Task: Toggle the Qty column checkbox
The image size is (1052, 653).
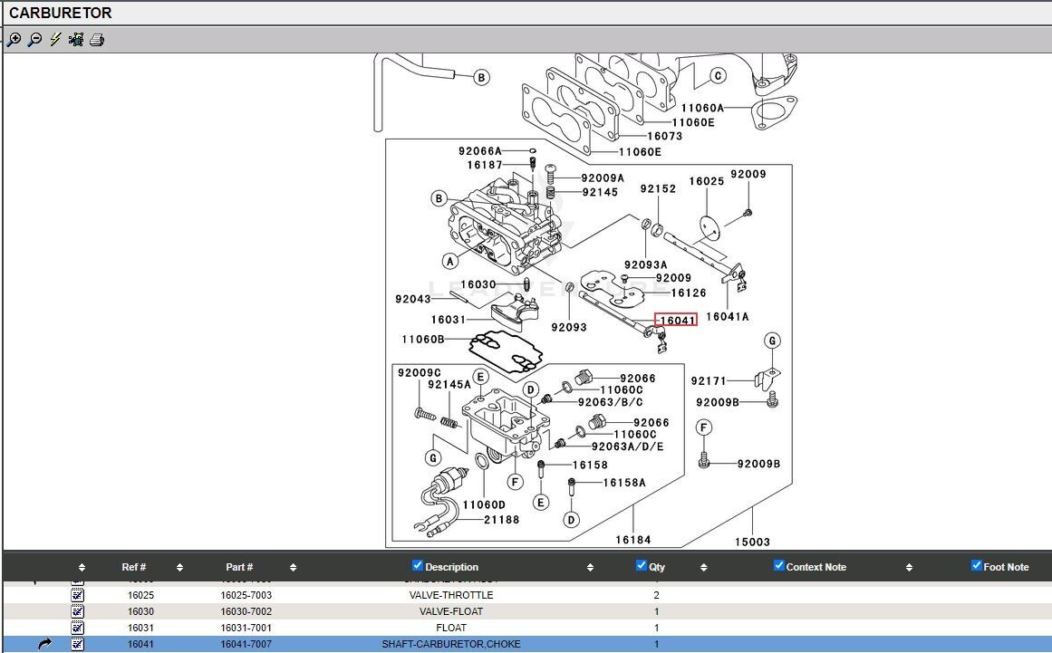Action: [x=642, y=566]
